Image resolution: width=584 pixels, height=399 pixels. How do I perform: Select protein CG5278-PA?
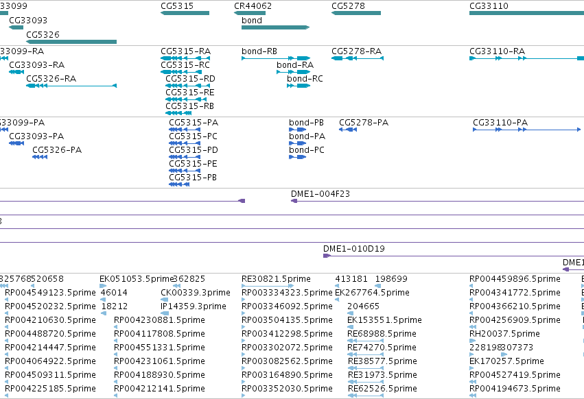tap(364, 123)
